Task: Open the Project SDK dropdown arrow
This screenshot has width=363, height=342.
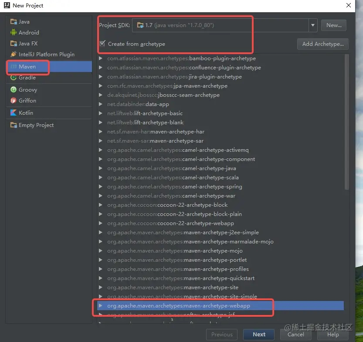Action: coord(313,25)
